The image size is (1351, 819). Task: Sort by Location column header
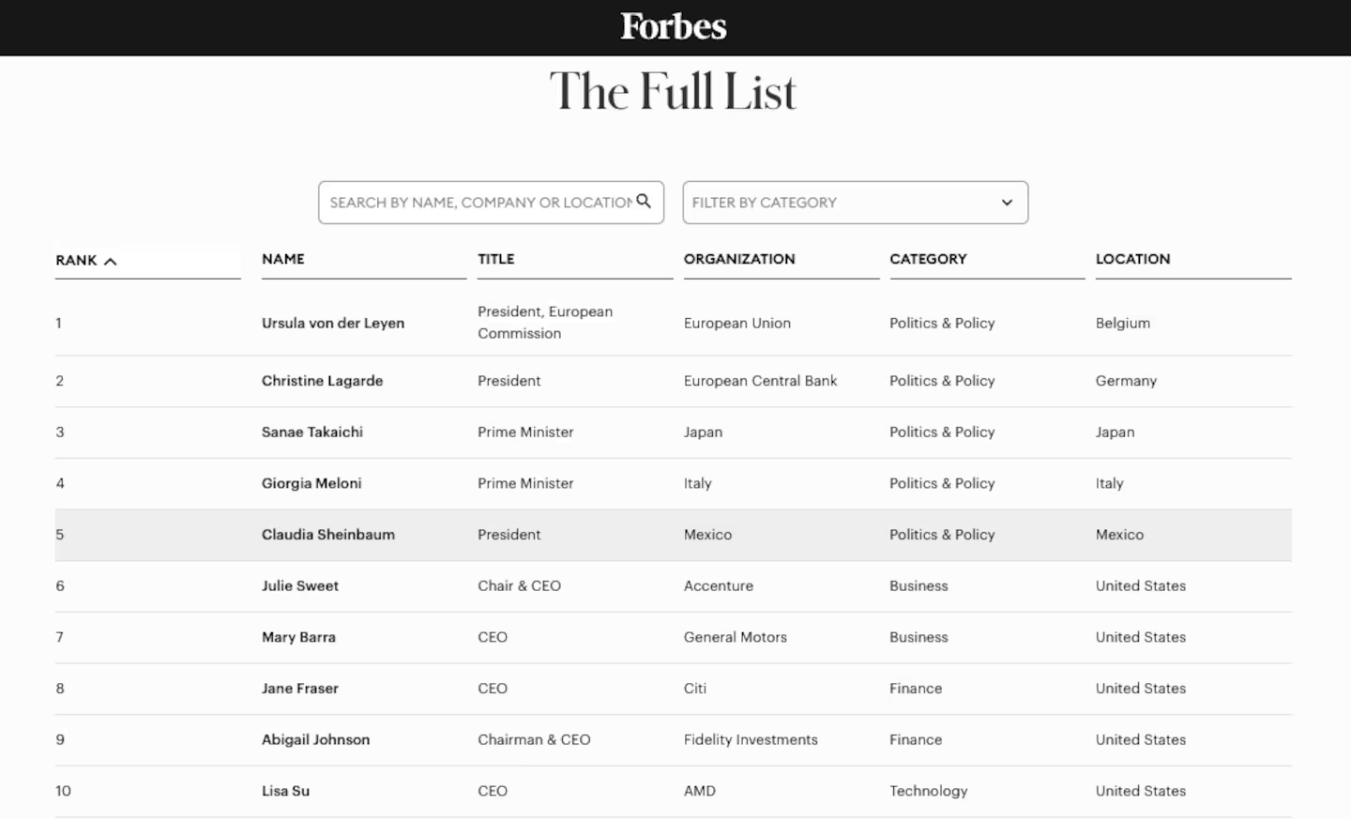(1132, 259)
